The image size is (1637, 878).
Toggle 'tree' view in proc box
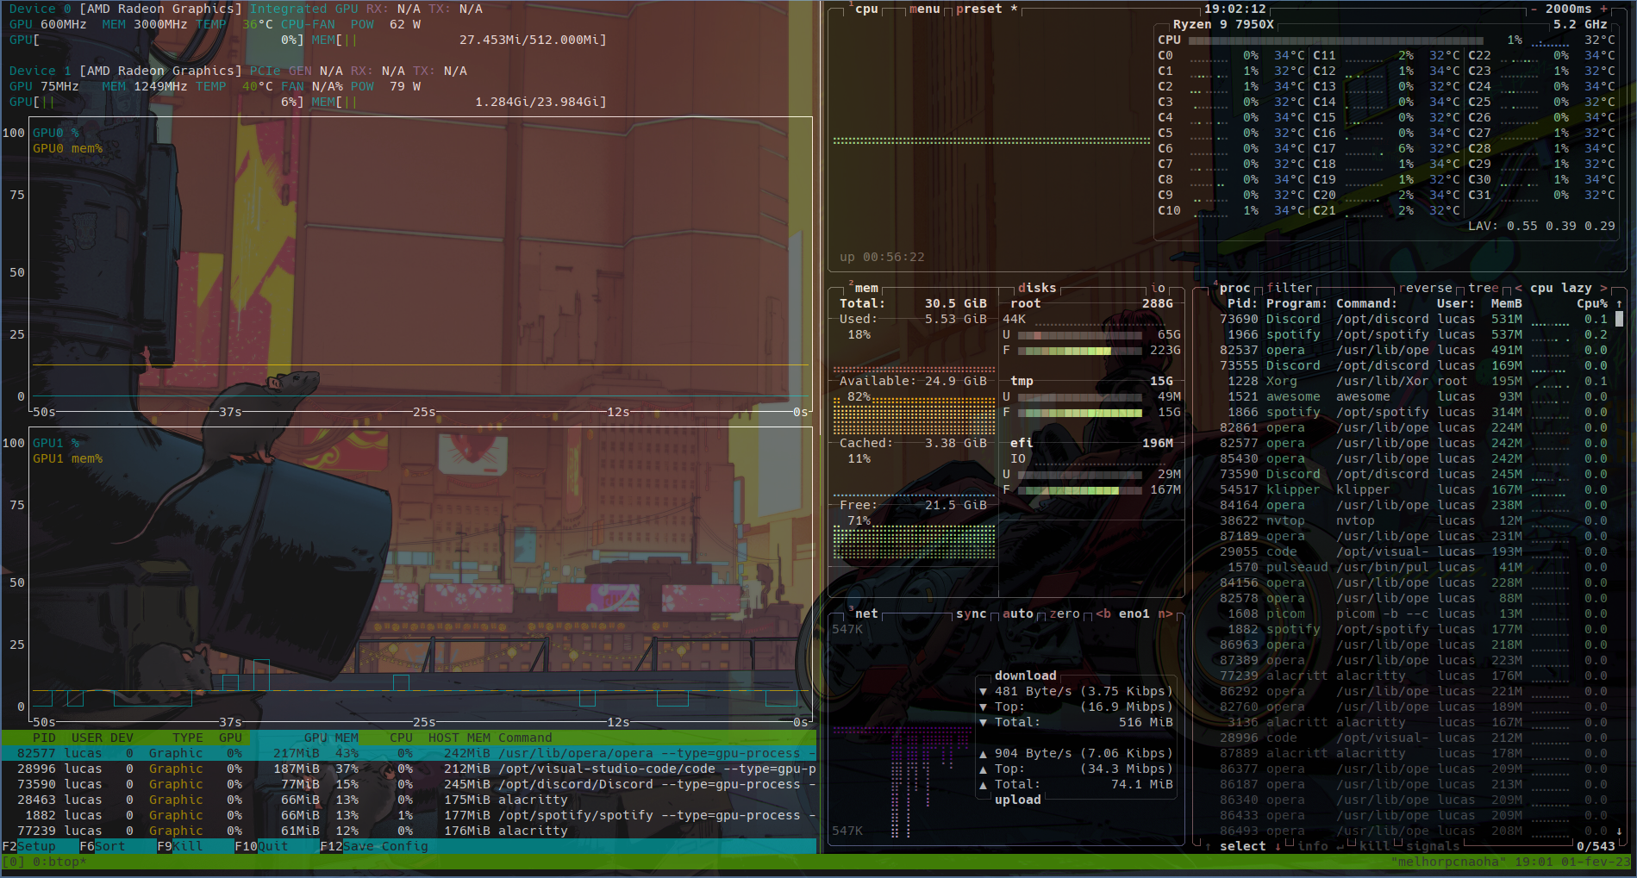click(x=1484, y=288)
